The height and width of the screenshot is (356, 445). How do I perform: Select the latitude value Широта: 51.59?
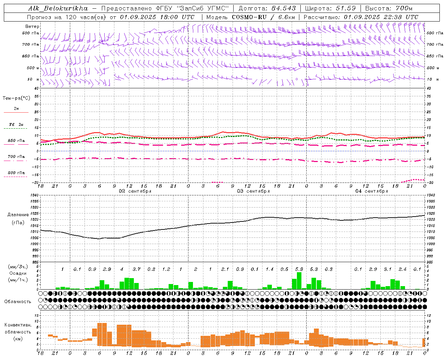(x=330, y=8)
